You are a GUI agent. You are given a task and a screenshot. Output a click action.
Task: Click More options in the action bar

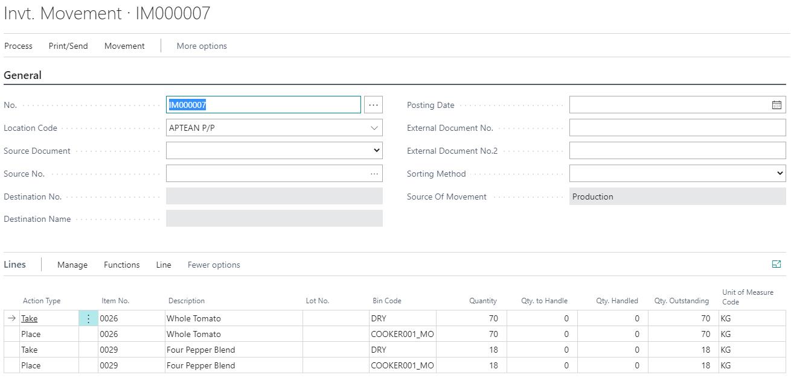click(x=202, y=46)
